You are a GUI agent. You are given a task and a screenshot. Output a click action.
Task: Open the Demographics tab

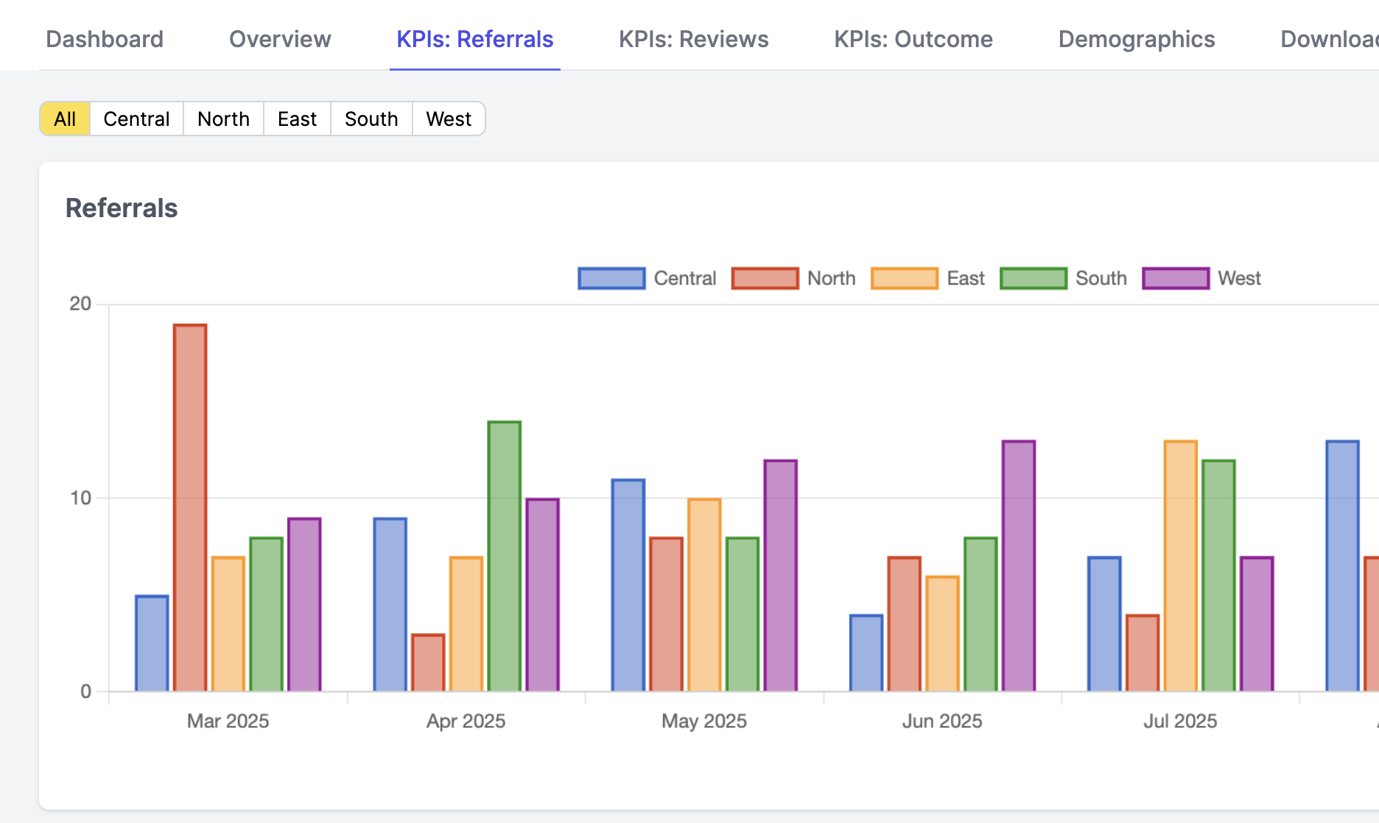point(1136,39)
